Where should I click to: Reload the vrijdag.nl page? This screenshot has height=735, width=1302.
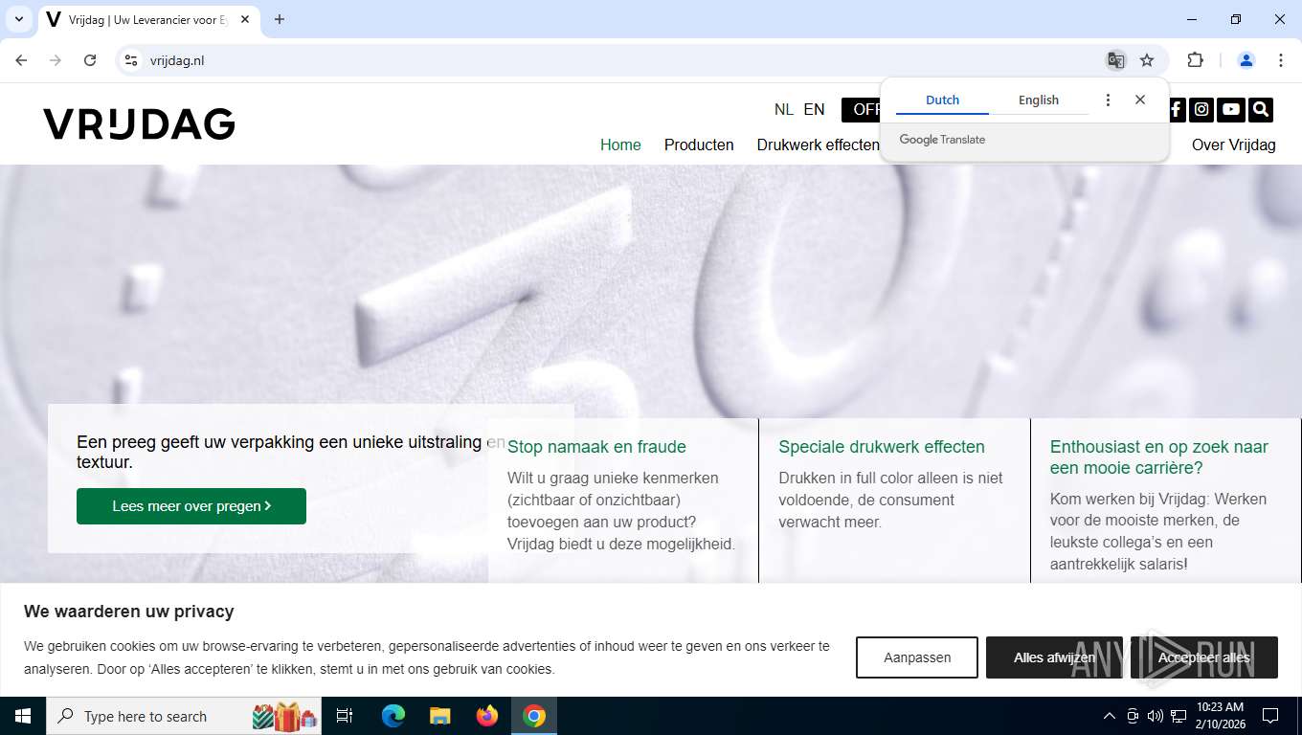click(90, 60)
